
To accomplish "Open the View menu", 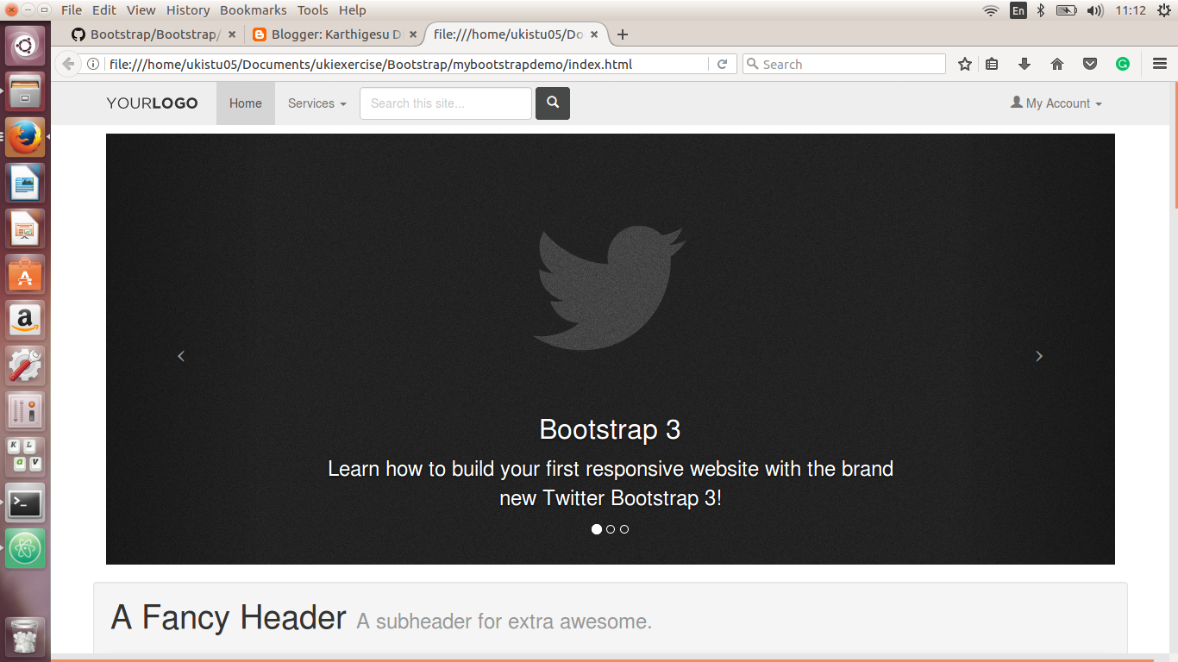I will 141,10.
